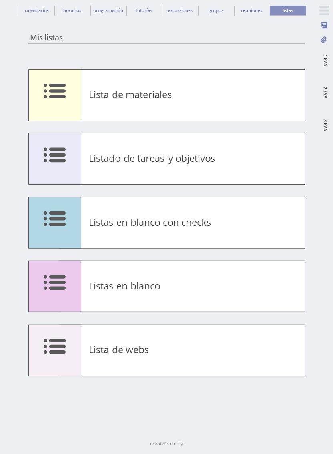Open the hamburger menu icon

click(x=324, y=10)
